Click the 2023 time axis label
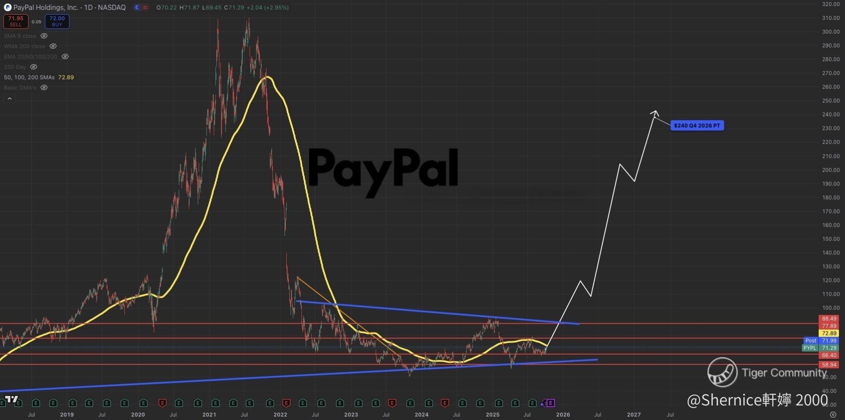The height and width of the screenshot is (420, 845). click(351, 414)
